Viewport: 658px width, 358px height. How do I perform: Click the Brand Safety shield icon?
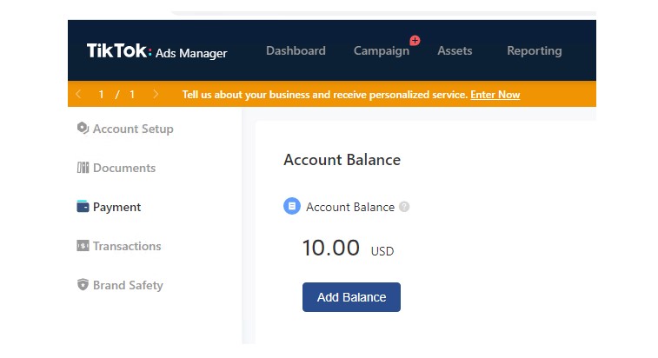point(83,284)
